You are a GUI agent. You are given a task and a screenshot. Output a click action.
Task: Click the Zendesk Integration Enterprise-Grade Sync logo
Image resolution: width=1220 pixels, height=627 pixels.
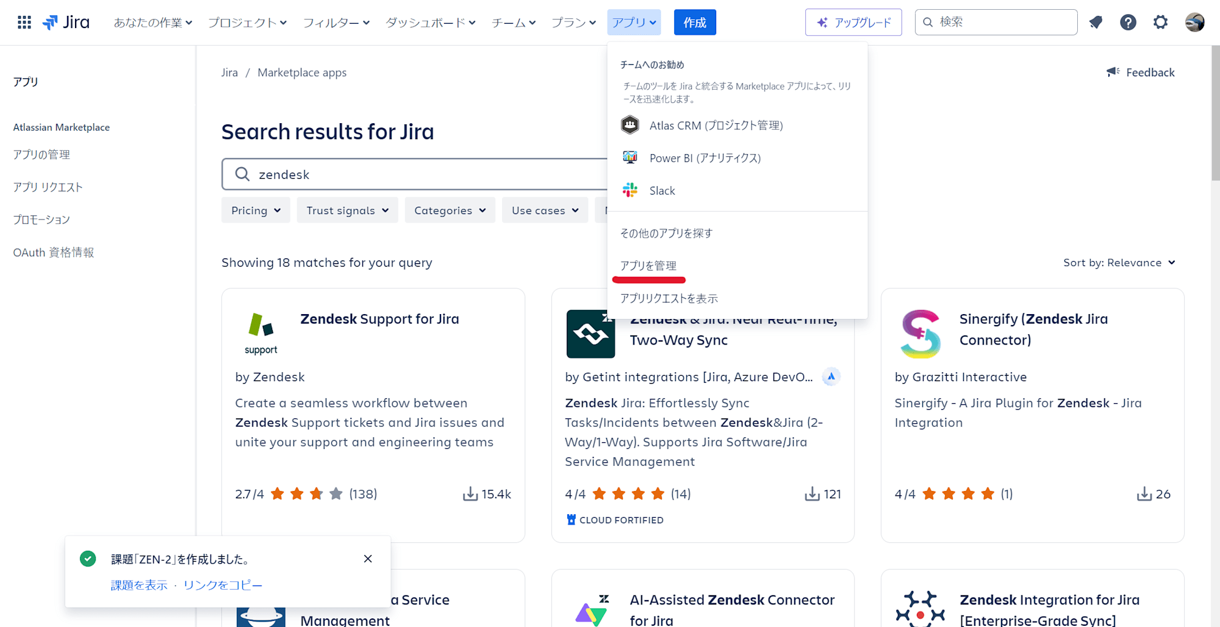[920, 609]
